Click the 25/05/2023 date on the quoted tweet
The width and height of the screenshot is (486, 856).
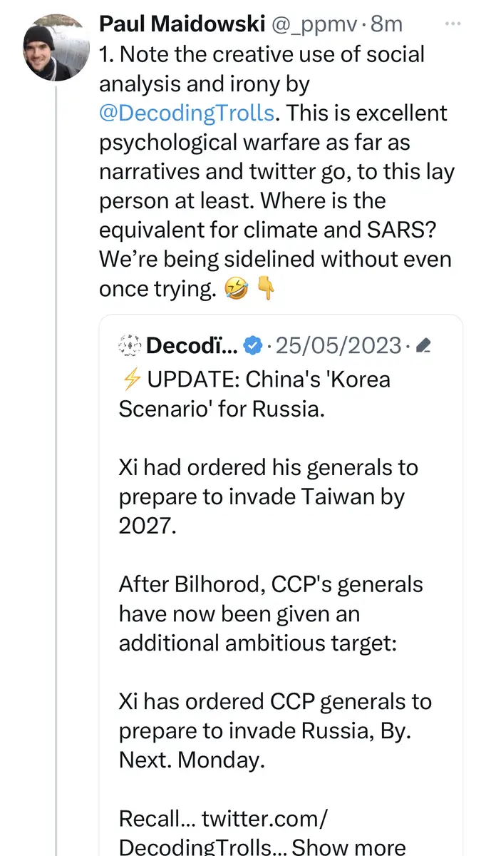coord(338,345)
